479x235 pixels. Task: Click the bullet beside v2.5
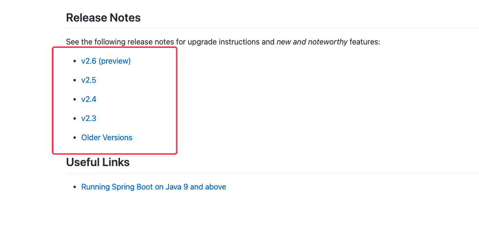click(74, 80)
